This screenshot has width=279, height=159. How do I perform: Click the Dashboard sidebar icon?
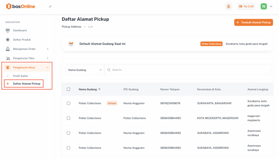[8, 30]
